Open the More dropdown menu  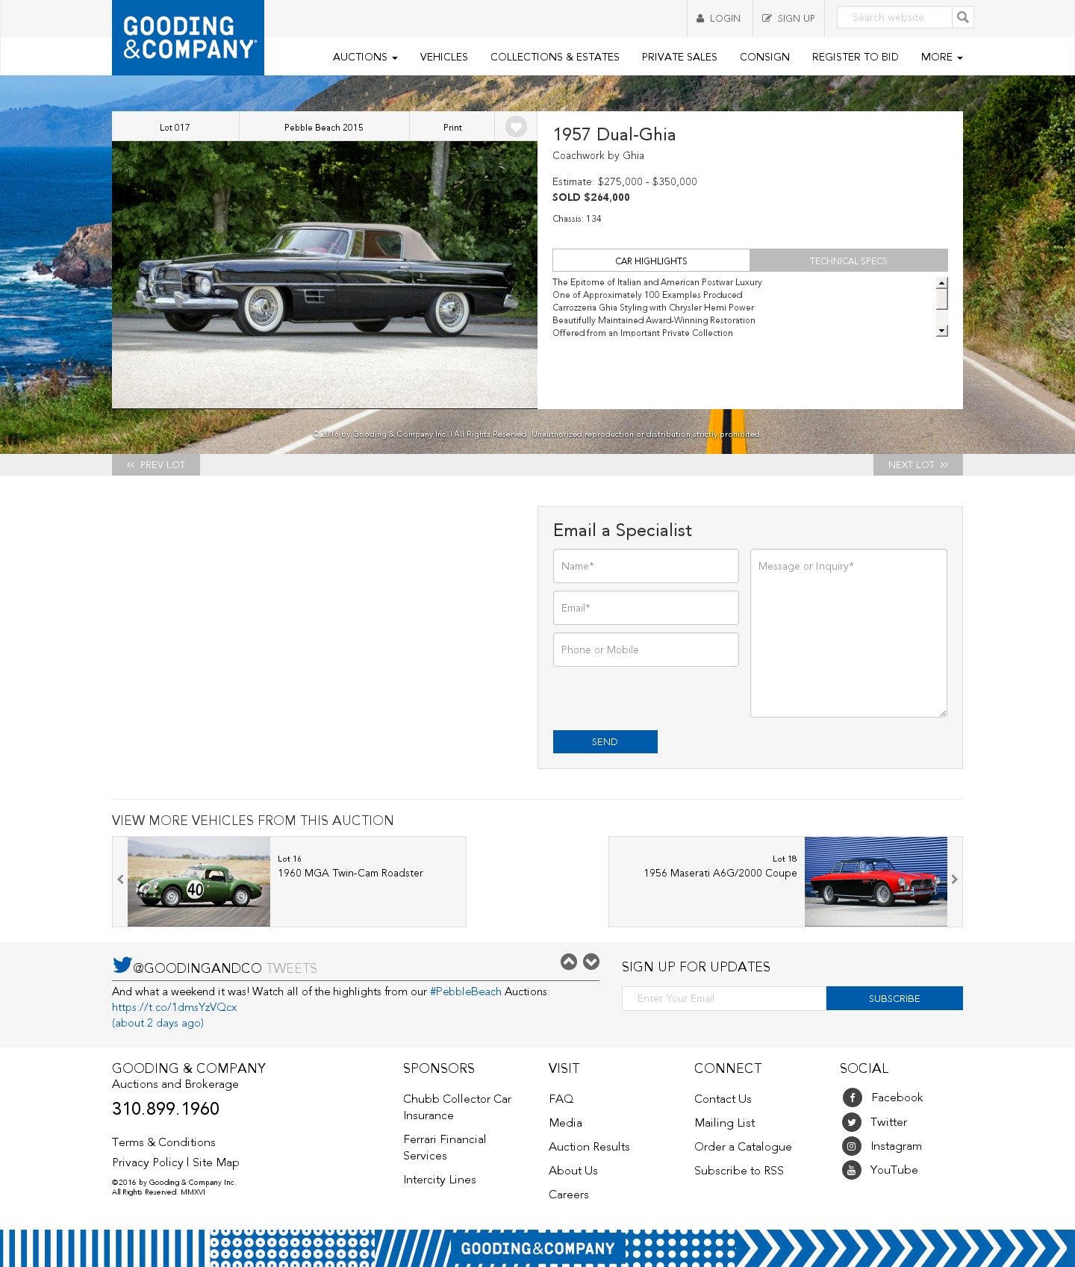[x=941, y=57]
